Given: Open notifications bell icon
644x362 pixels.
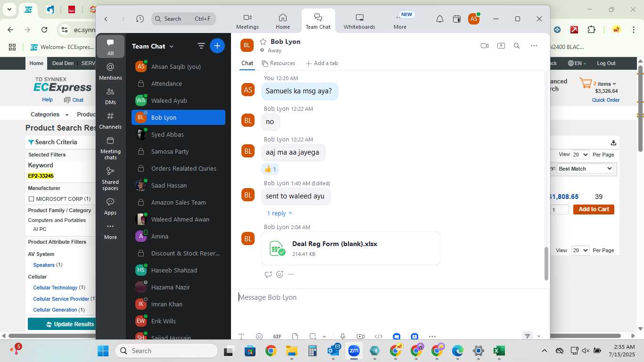Looking at the screenshot, I should 439,19.
